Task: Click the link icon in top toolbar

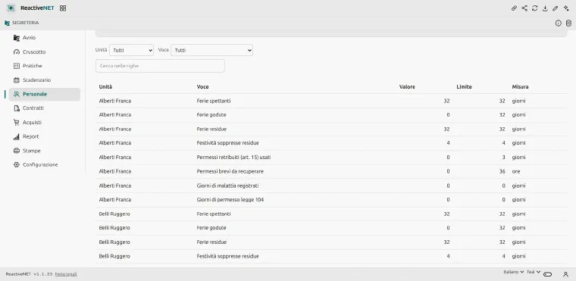Action: coord(515,8)
